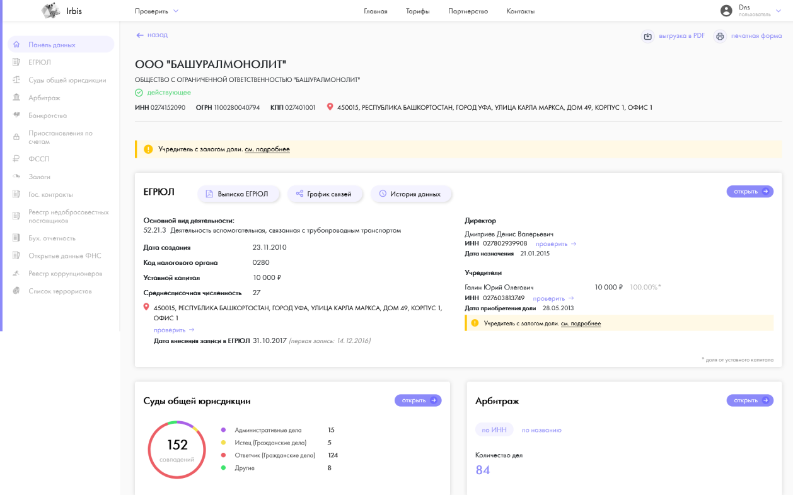Click the lock icon for Приостановления по счетам
The height and width of the screenshot is (495, 793).
16,137
